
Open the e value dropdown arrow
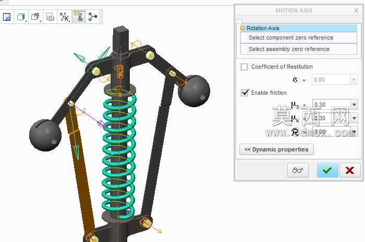tap(354, 80)
